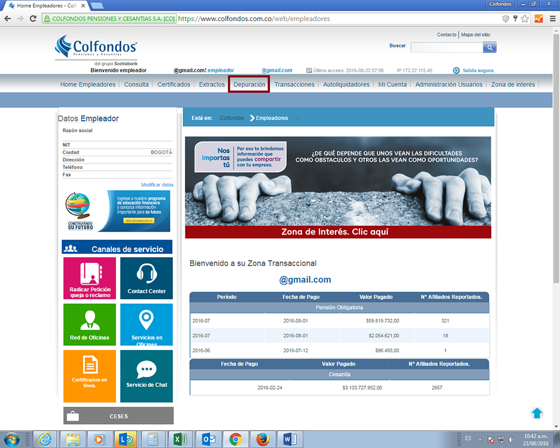
Task: Click the Modificar datos link
Action: (157, 185)
